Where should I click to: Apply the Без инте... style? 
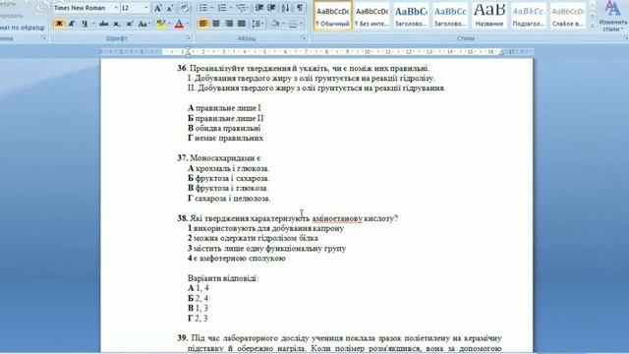tap(372, 16)
